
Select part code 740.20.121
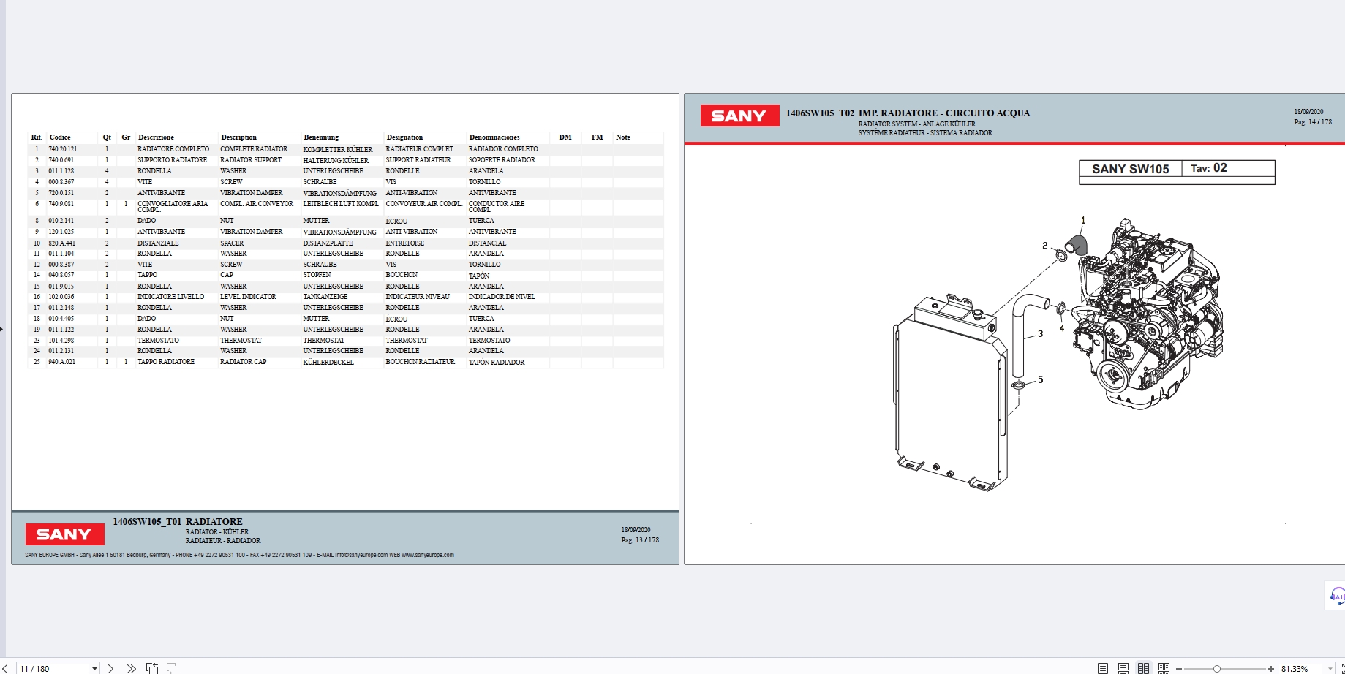click(62, 149)
